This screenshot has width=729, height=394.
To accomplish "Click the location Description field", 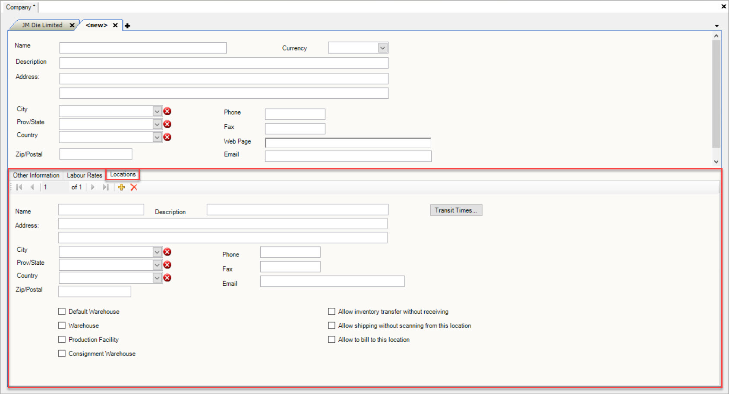I will tap(297, 210).
